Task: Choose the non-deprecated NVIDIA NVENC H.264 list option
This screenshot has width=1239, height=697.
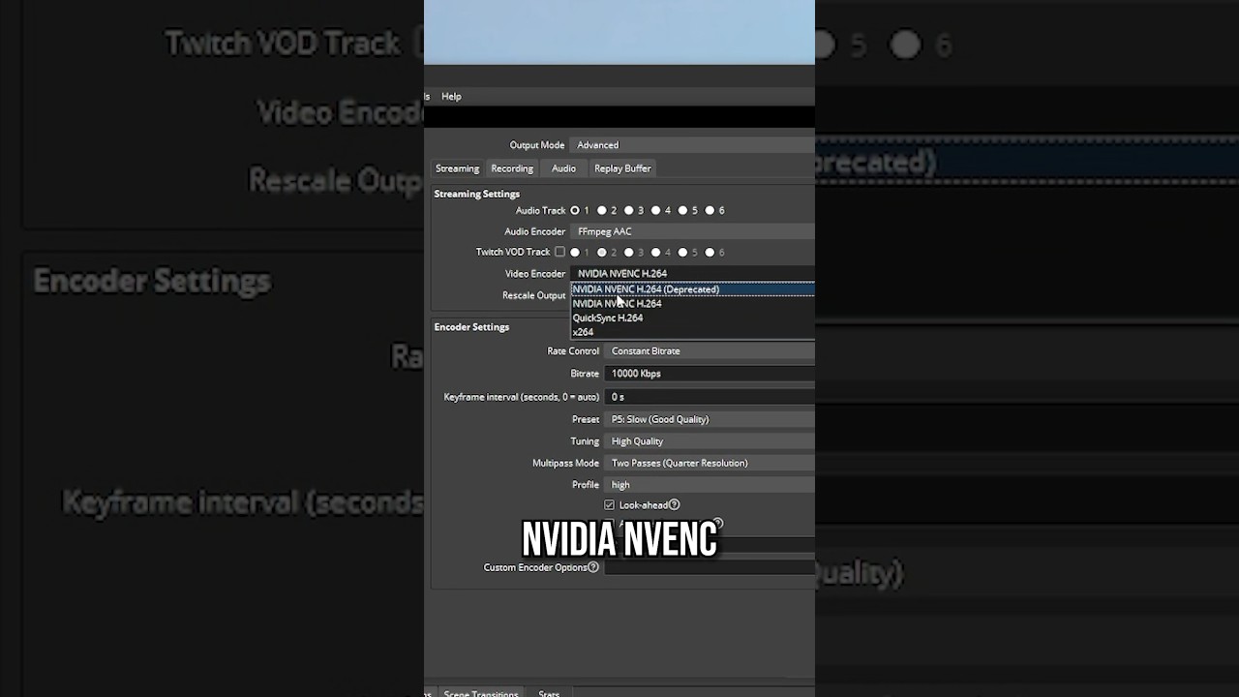Action: click(692, 303)
